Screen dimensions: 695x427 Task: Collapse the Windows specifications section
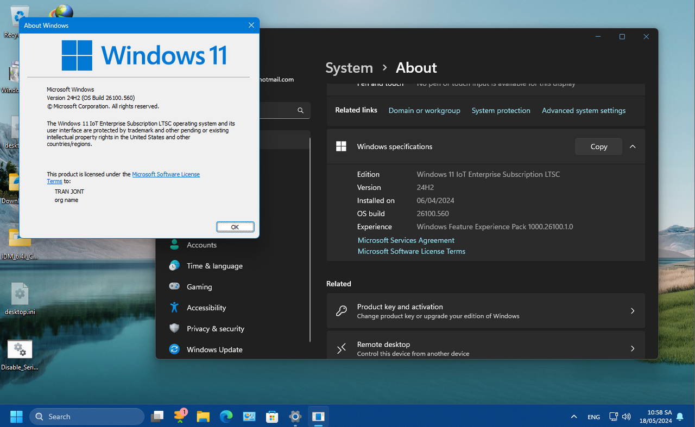tap(633, 146)
